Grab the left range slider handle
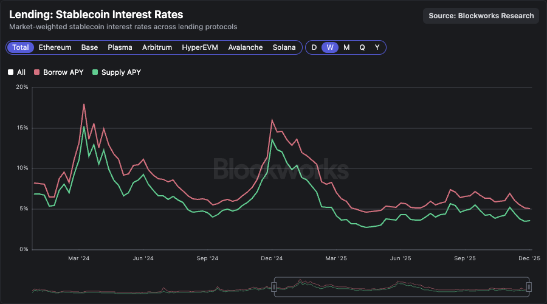The height and width of the screenshot is (304, 547). (274, 286)
